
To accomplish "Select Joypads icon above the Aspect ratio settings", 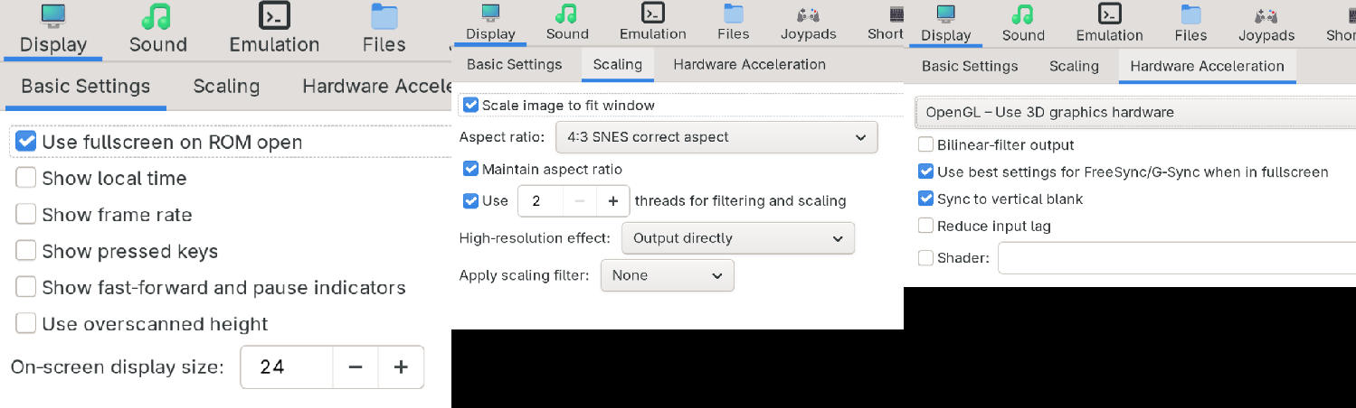I will point(808,14).
